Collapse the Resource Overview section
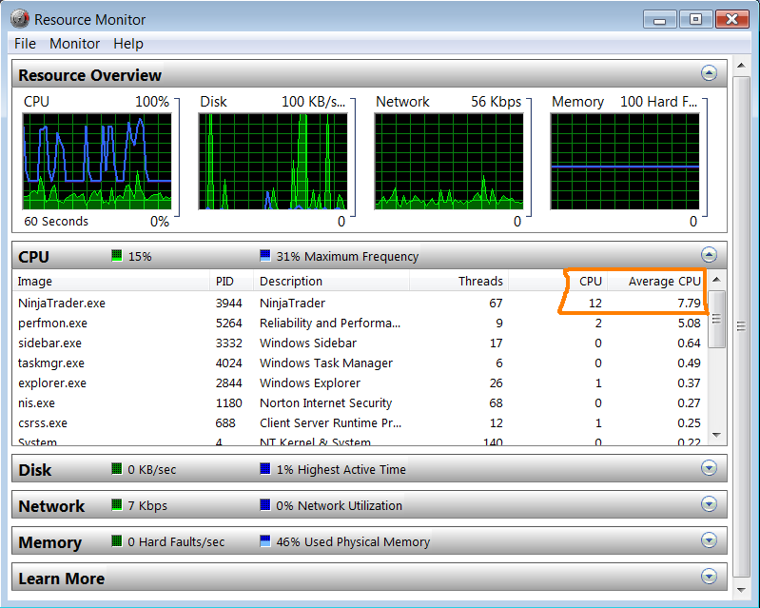This screenshot has height=608, width=760. point(709,73)
